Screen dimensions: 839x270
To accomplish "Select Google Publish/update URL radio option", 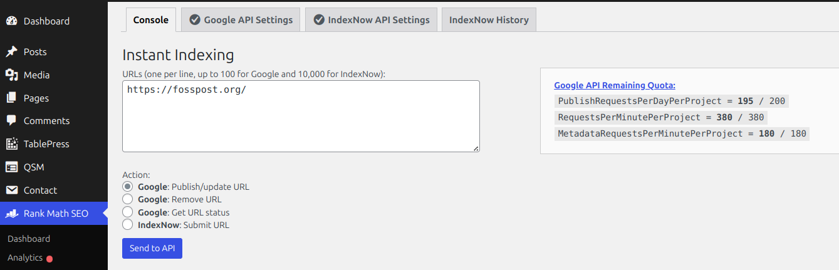I will (x=128, y=187).
